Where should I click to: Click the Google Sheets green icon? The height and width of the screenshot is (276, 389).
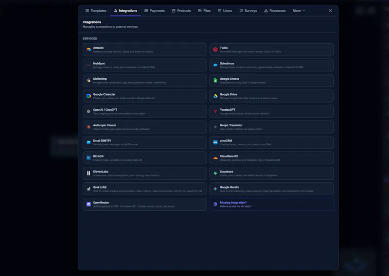215,80
